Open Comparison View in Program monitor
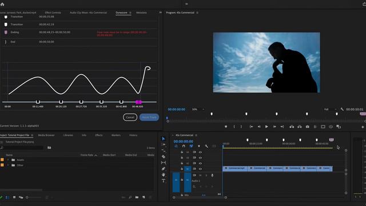Image resolution: width=366 pixels, height=206 pixels. pyautogui.click(x=339, y=126)
